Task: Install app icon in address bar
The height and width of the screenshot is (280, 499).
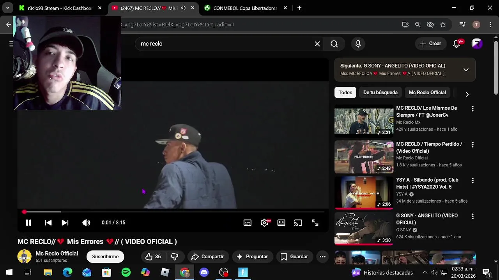Action: click(405, 24)
